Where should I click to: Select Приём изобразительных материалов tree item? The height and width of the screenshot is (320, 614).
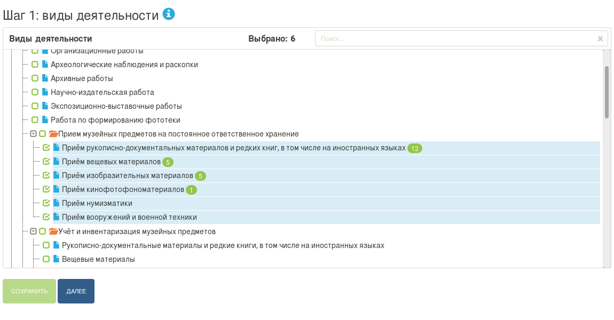click(x=127, y=175)
